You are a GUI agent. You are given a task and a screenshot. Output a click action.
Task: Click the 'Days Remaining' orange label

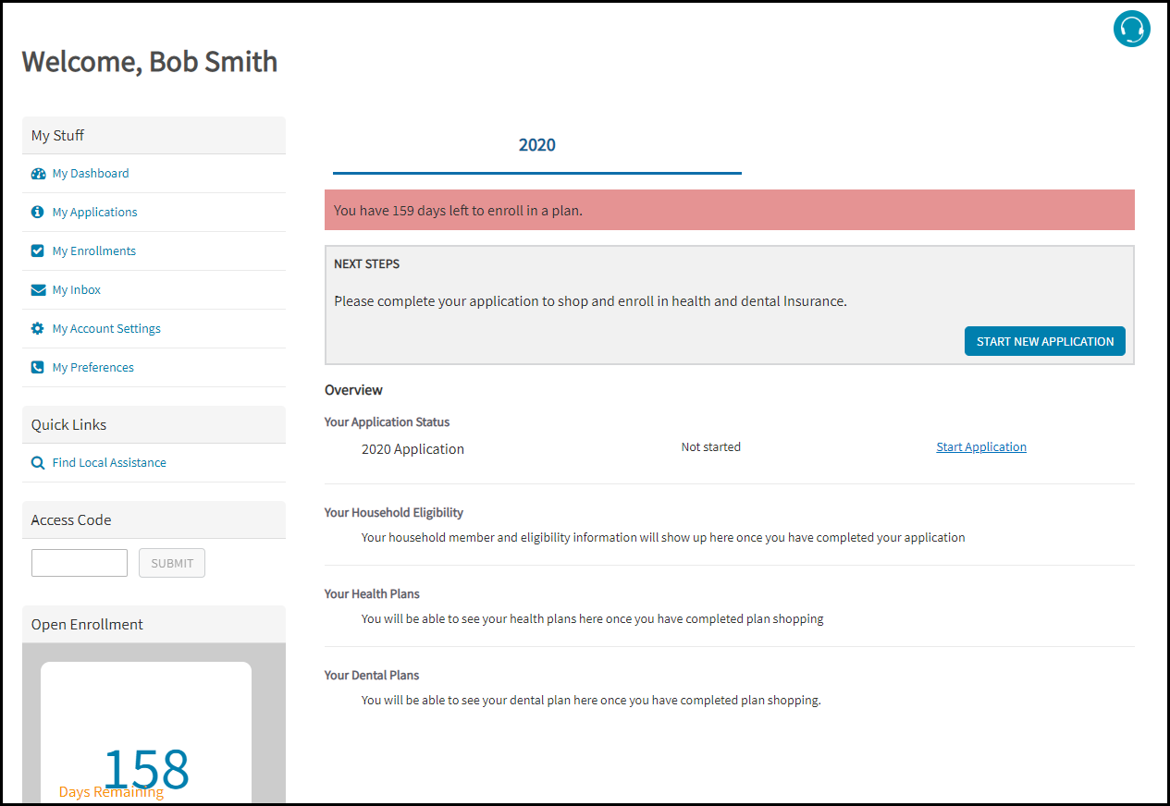[111, 792]
